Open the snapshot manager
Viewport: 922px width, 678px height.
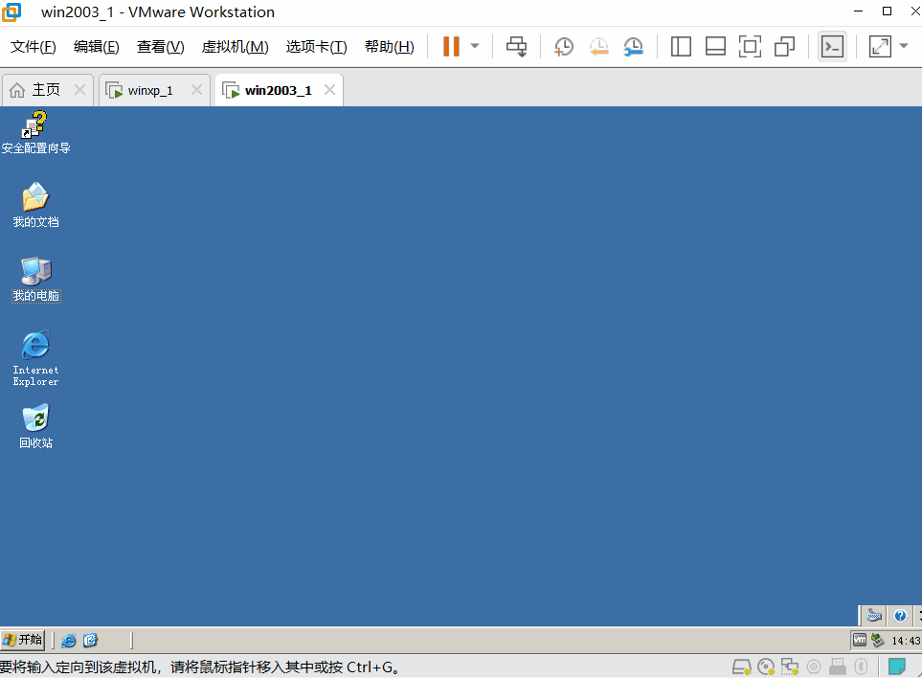click(633, 47)
